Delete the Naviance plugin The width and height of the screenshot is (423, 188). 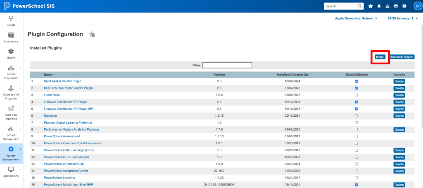(399, 116)
